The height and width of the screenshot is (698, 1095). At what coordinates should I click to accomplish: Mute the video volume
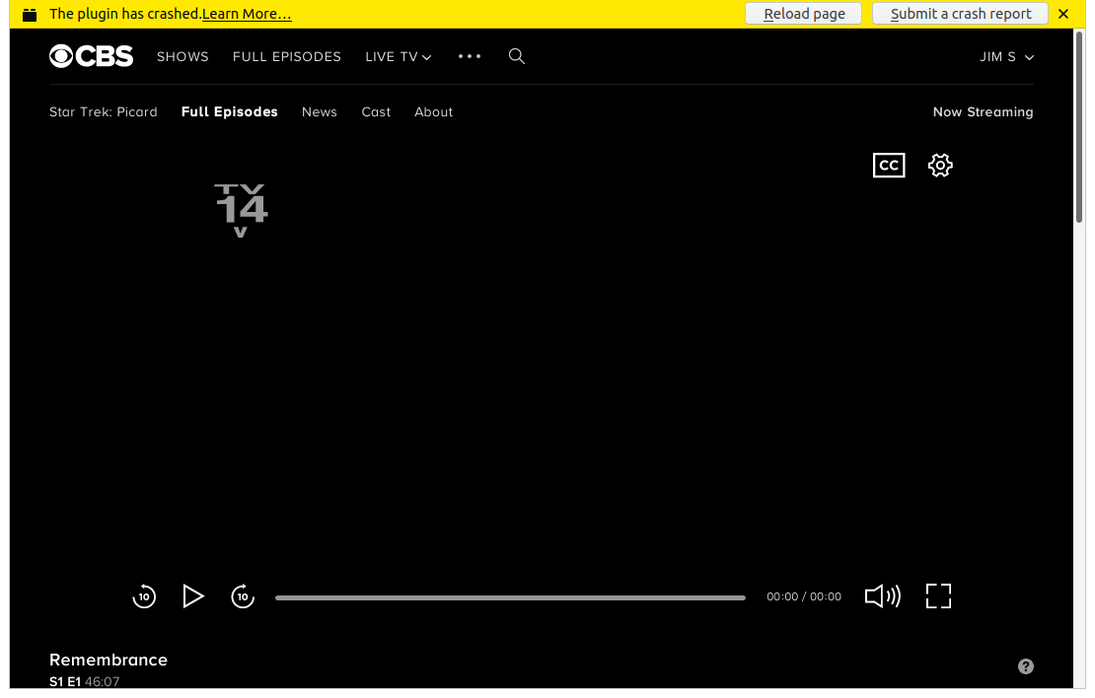883,596
